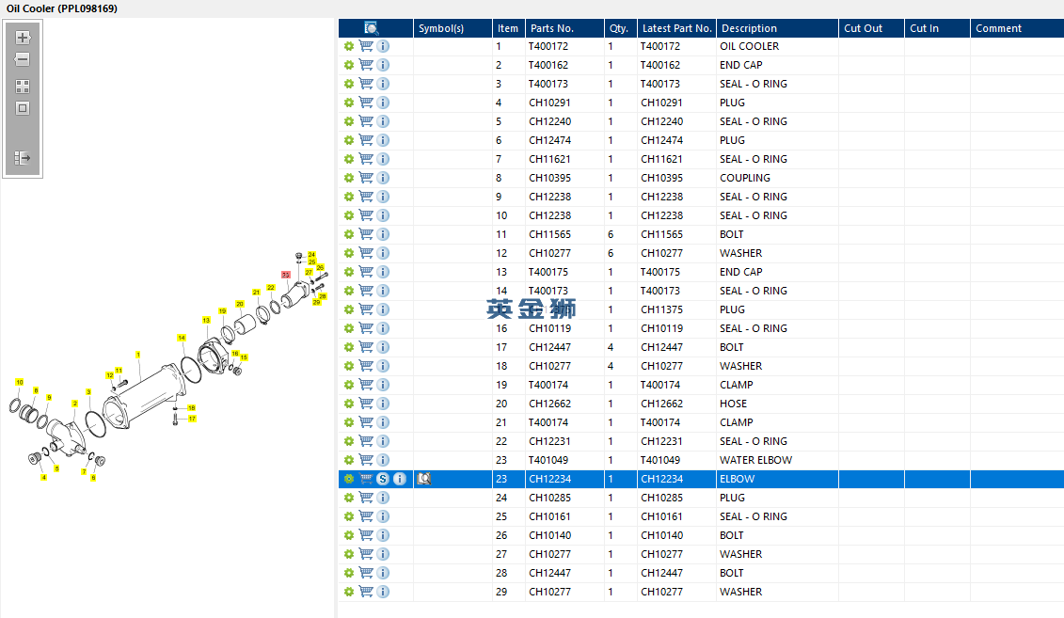The width and height of the screenshot is (1064, 618).
Task: Select callout 14 in the diagram
Action: point(182,338)
